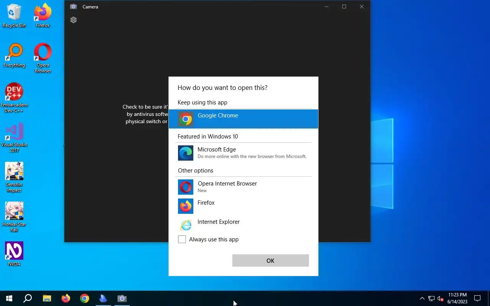Minimize the Camera window

327,7
